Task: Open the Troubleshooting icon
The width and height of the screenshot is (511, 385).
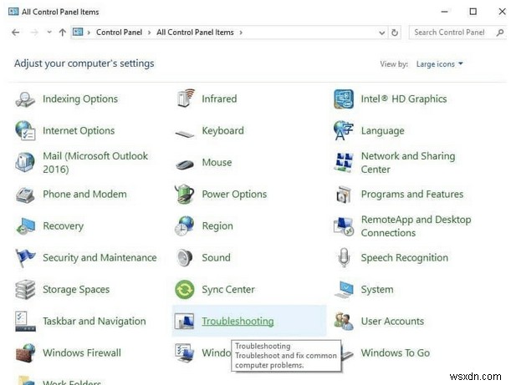Action: coord(184,322)
